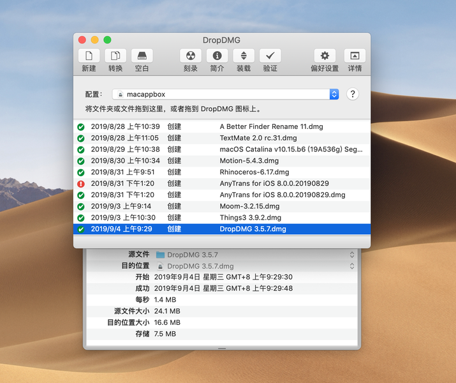
Task: Click the details drawer bottom resize handle
Action: click(222, 349)
